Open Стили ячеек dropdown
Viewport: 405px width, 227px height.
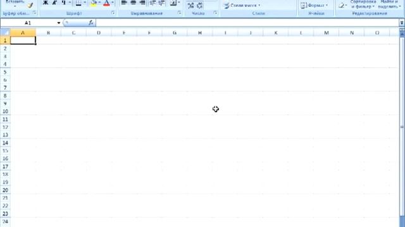(x=242, y=6)
